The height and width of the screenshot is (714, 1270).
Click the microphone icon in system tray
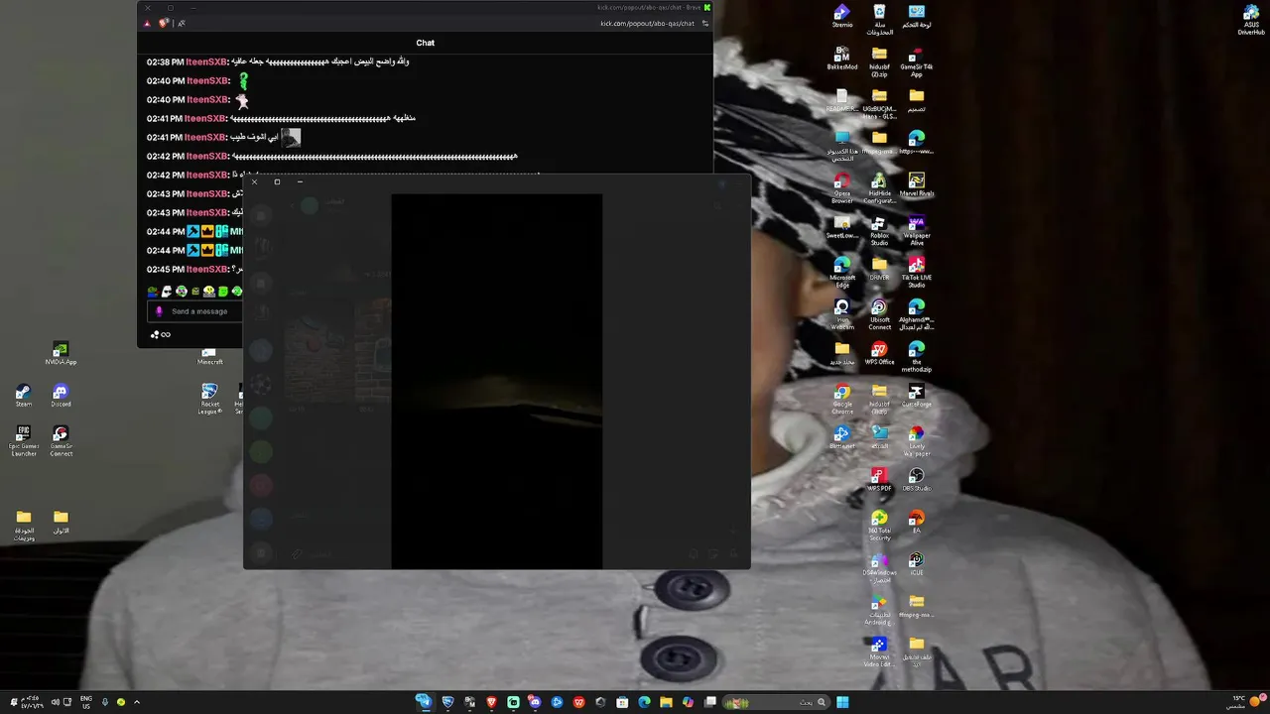click(105, 702)
